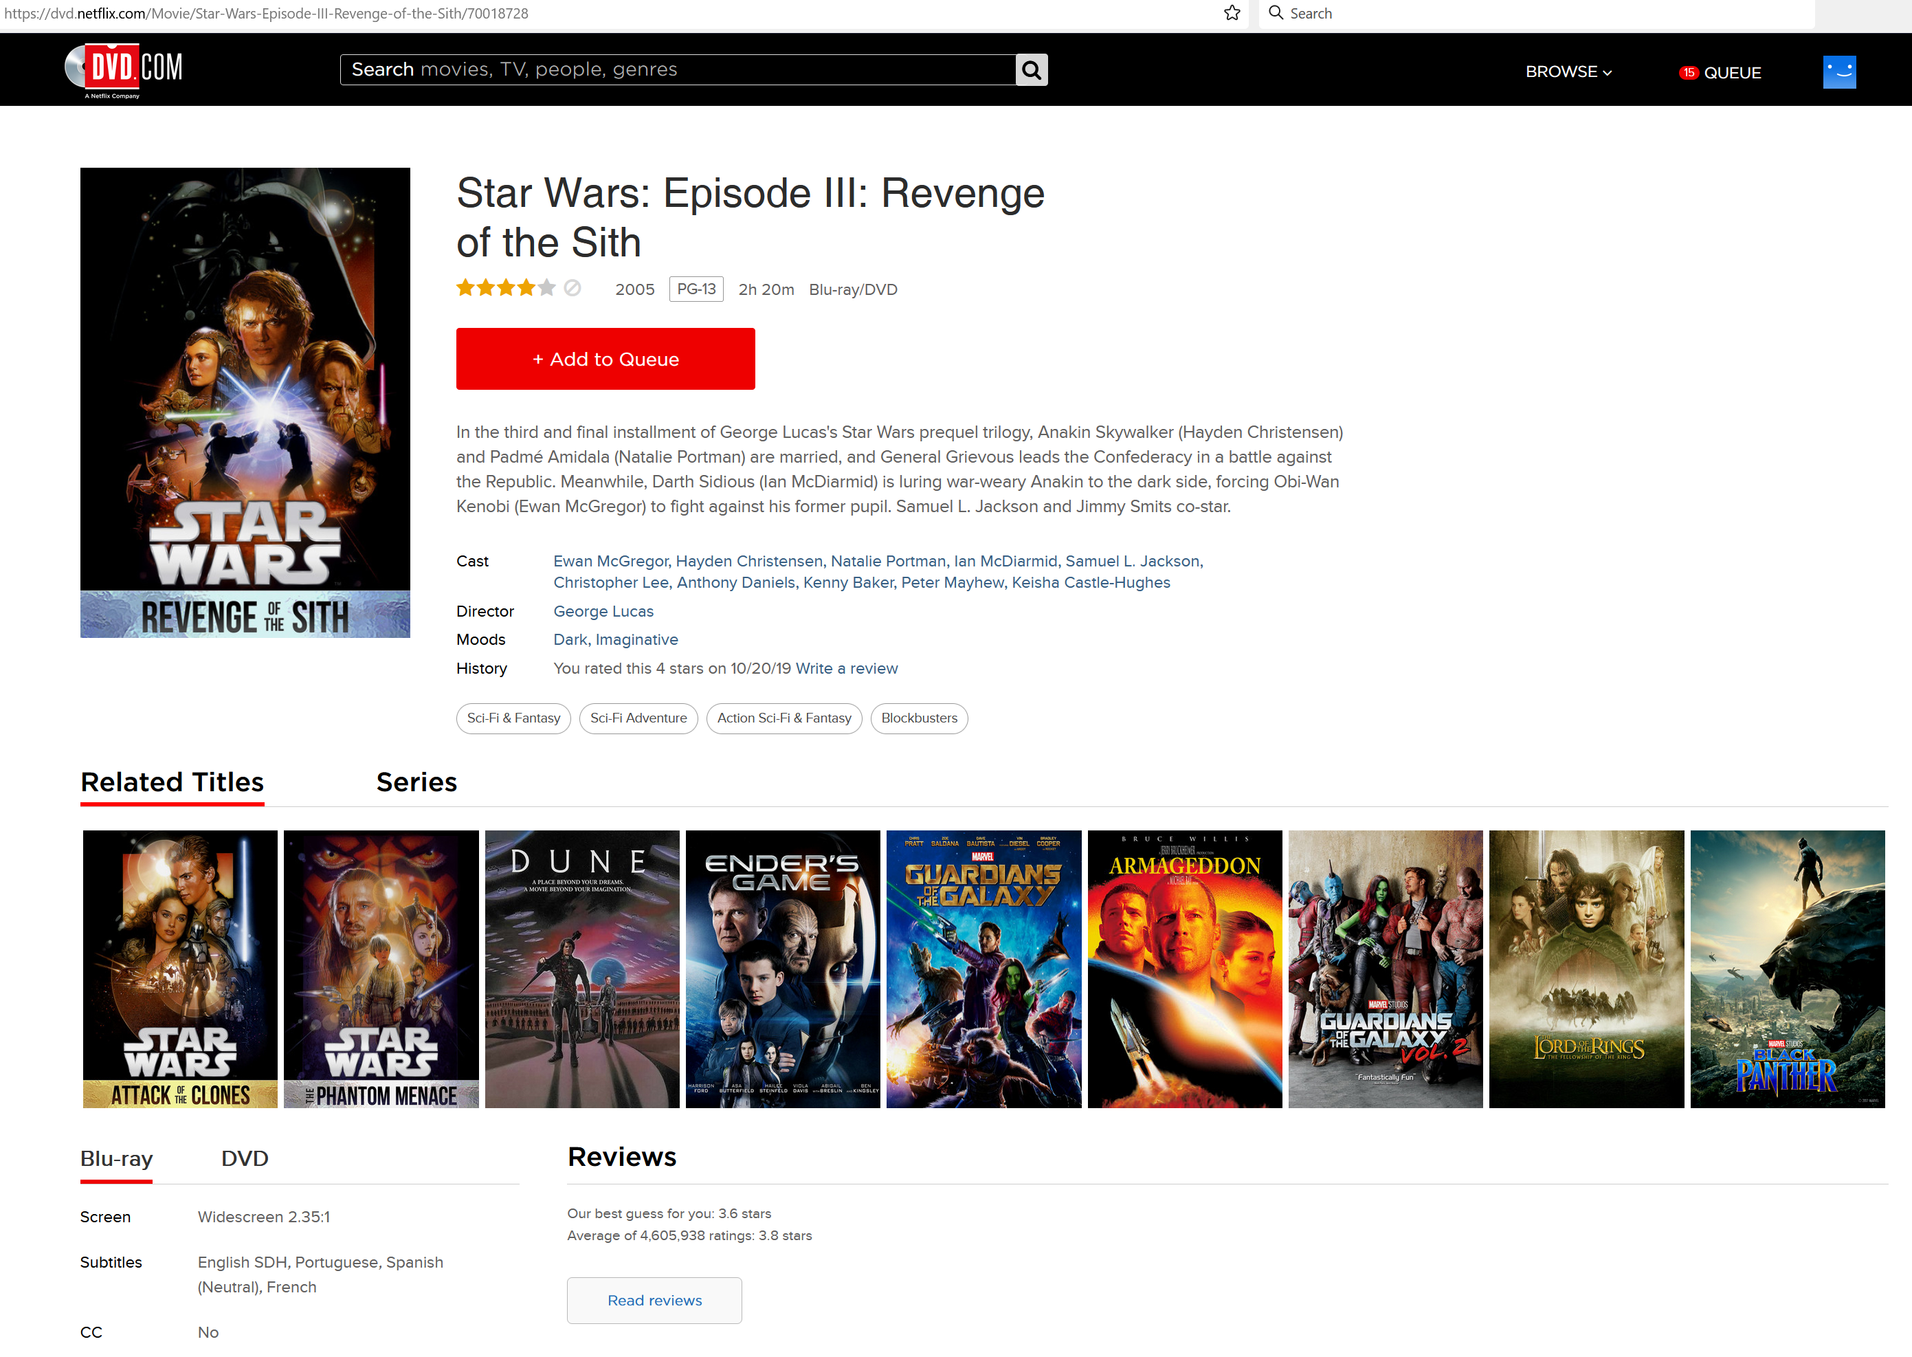The width and height of the screenshot is (1912, 1357).
Task: Rate the movie two stars
Action: [485, 288]
